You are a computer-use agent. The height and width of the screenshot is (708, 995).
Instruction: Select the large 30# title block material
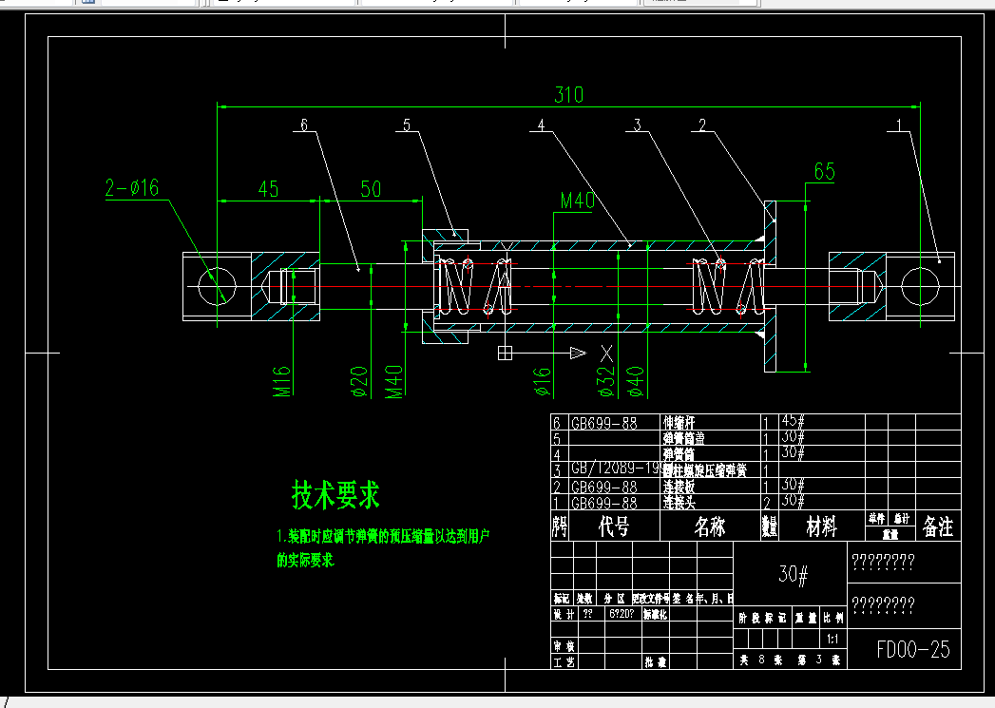(x=794, y=574)
